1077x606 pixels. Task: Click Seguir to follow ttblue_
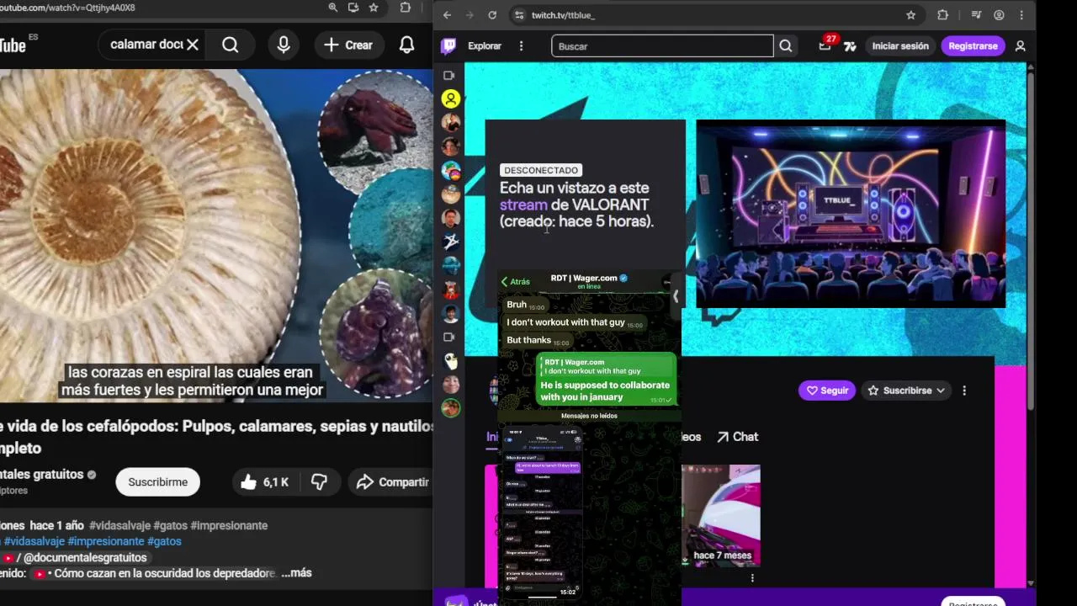(827, 391)
